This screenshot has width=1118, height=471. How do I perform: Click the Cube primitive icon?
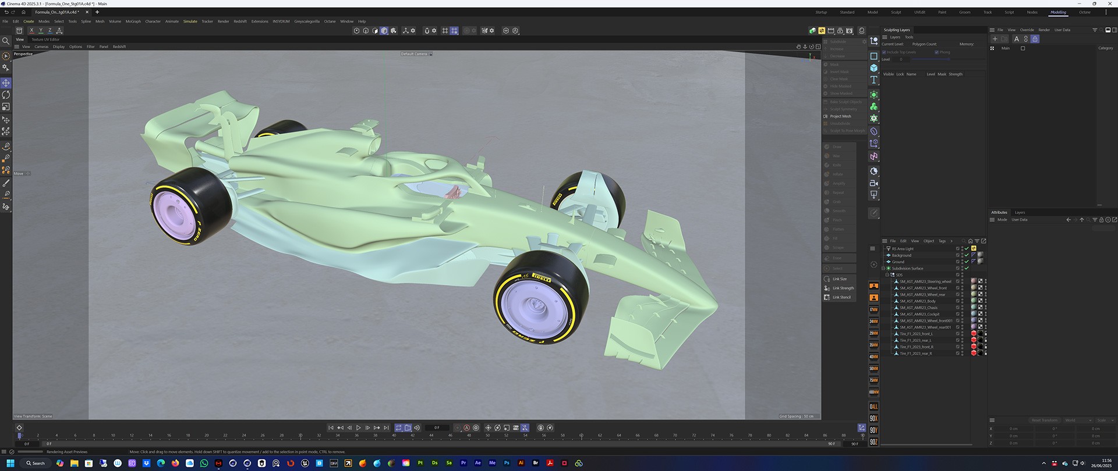point(873,68)
